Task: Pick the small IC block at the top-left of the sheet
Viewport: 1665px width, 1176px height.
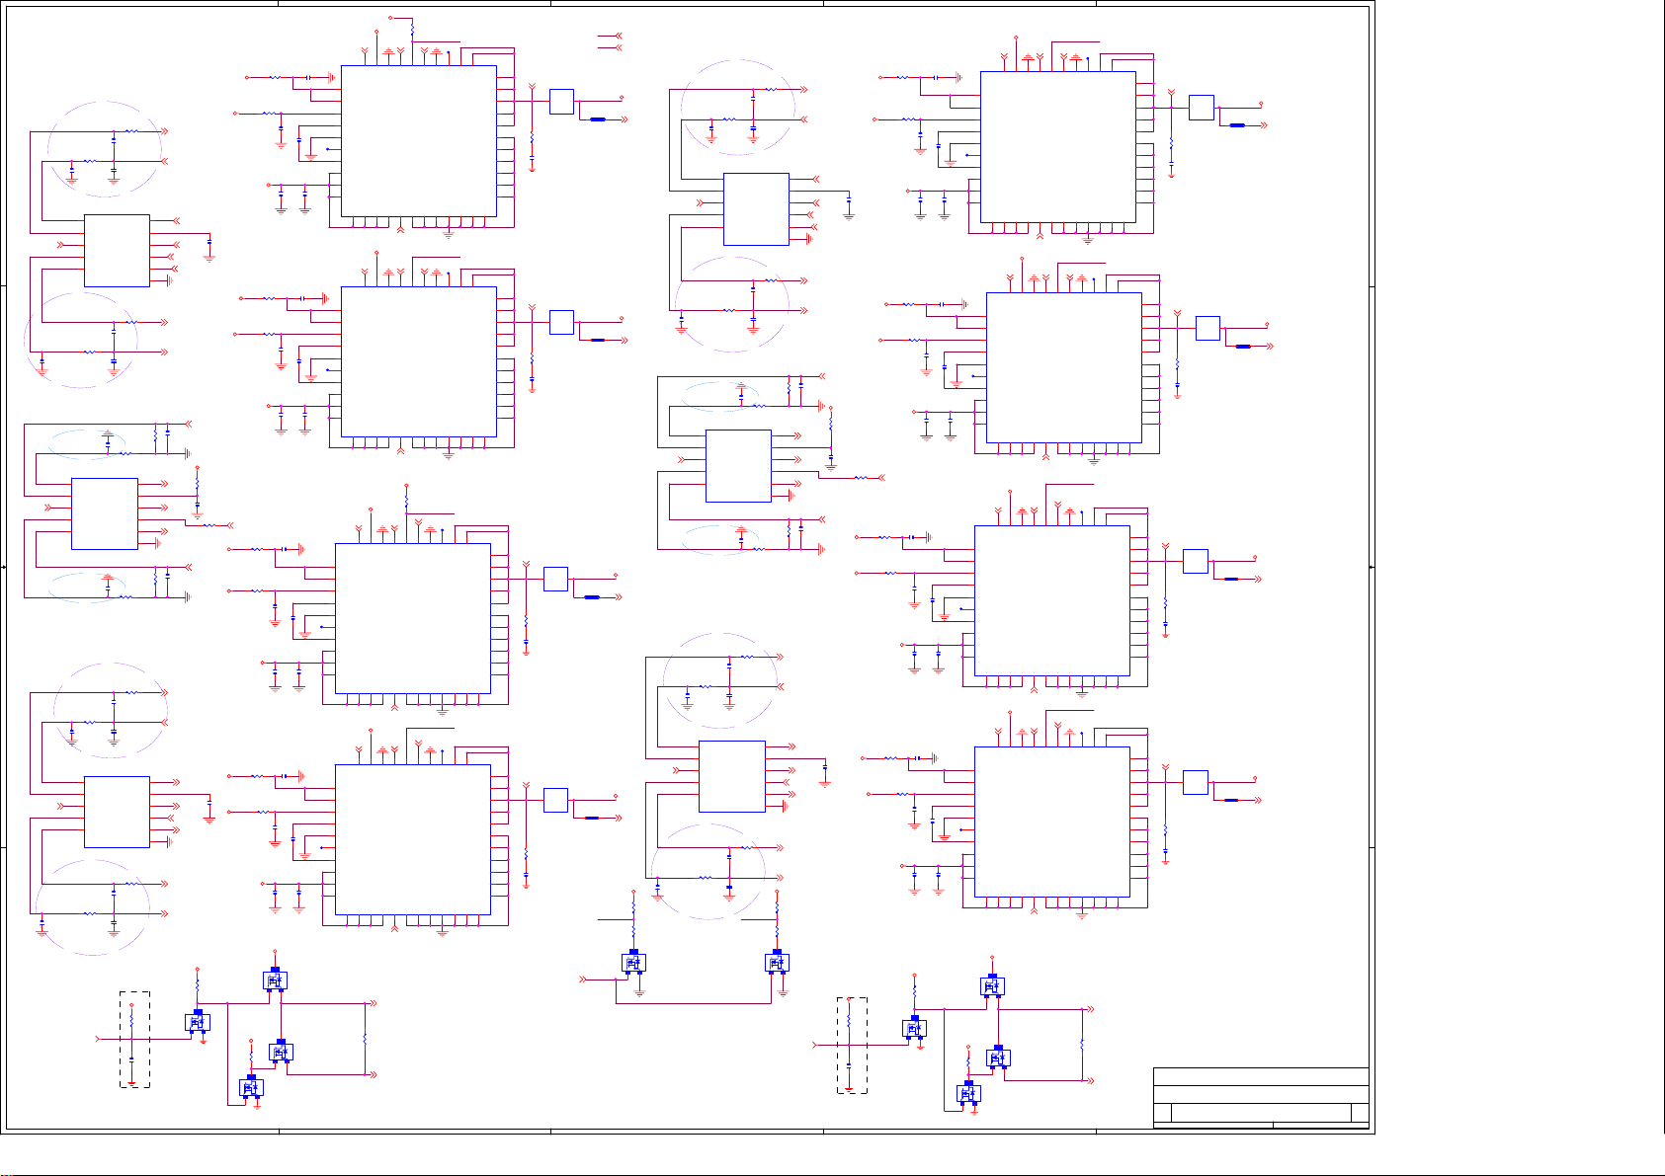Action: 117,251
